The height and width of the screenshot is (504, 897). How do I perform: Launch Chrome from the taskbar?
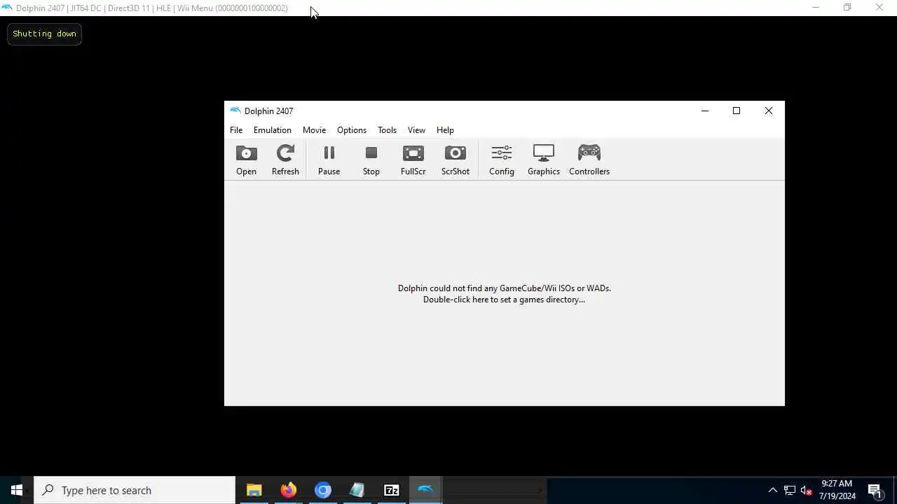(x=323, y=490)
